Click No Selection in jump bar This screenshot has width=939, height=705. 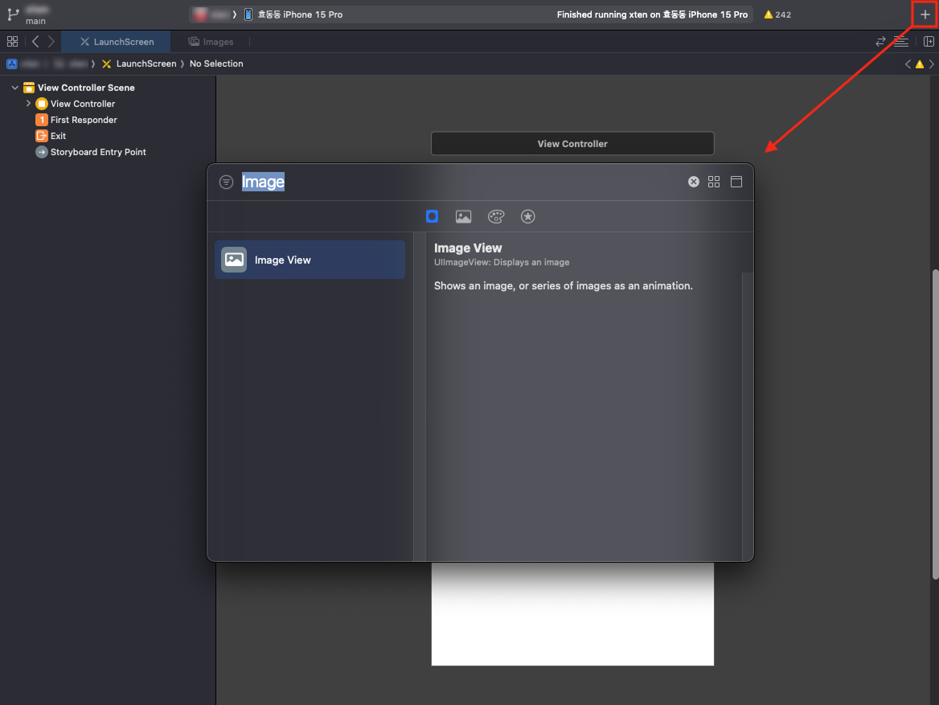click(x=216, y=64)
